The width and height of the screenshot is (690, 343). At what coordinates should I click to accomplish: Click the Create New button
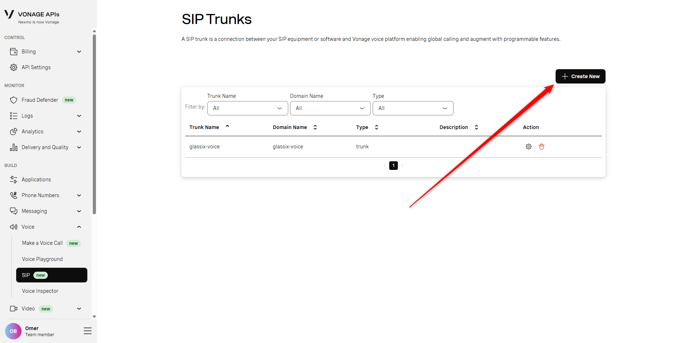click(x=580, y=76)
